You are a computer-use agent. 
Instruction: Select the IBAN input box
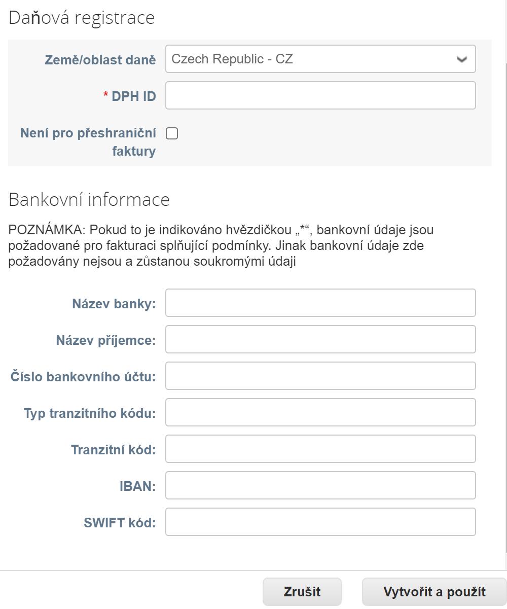320,485
